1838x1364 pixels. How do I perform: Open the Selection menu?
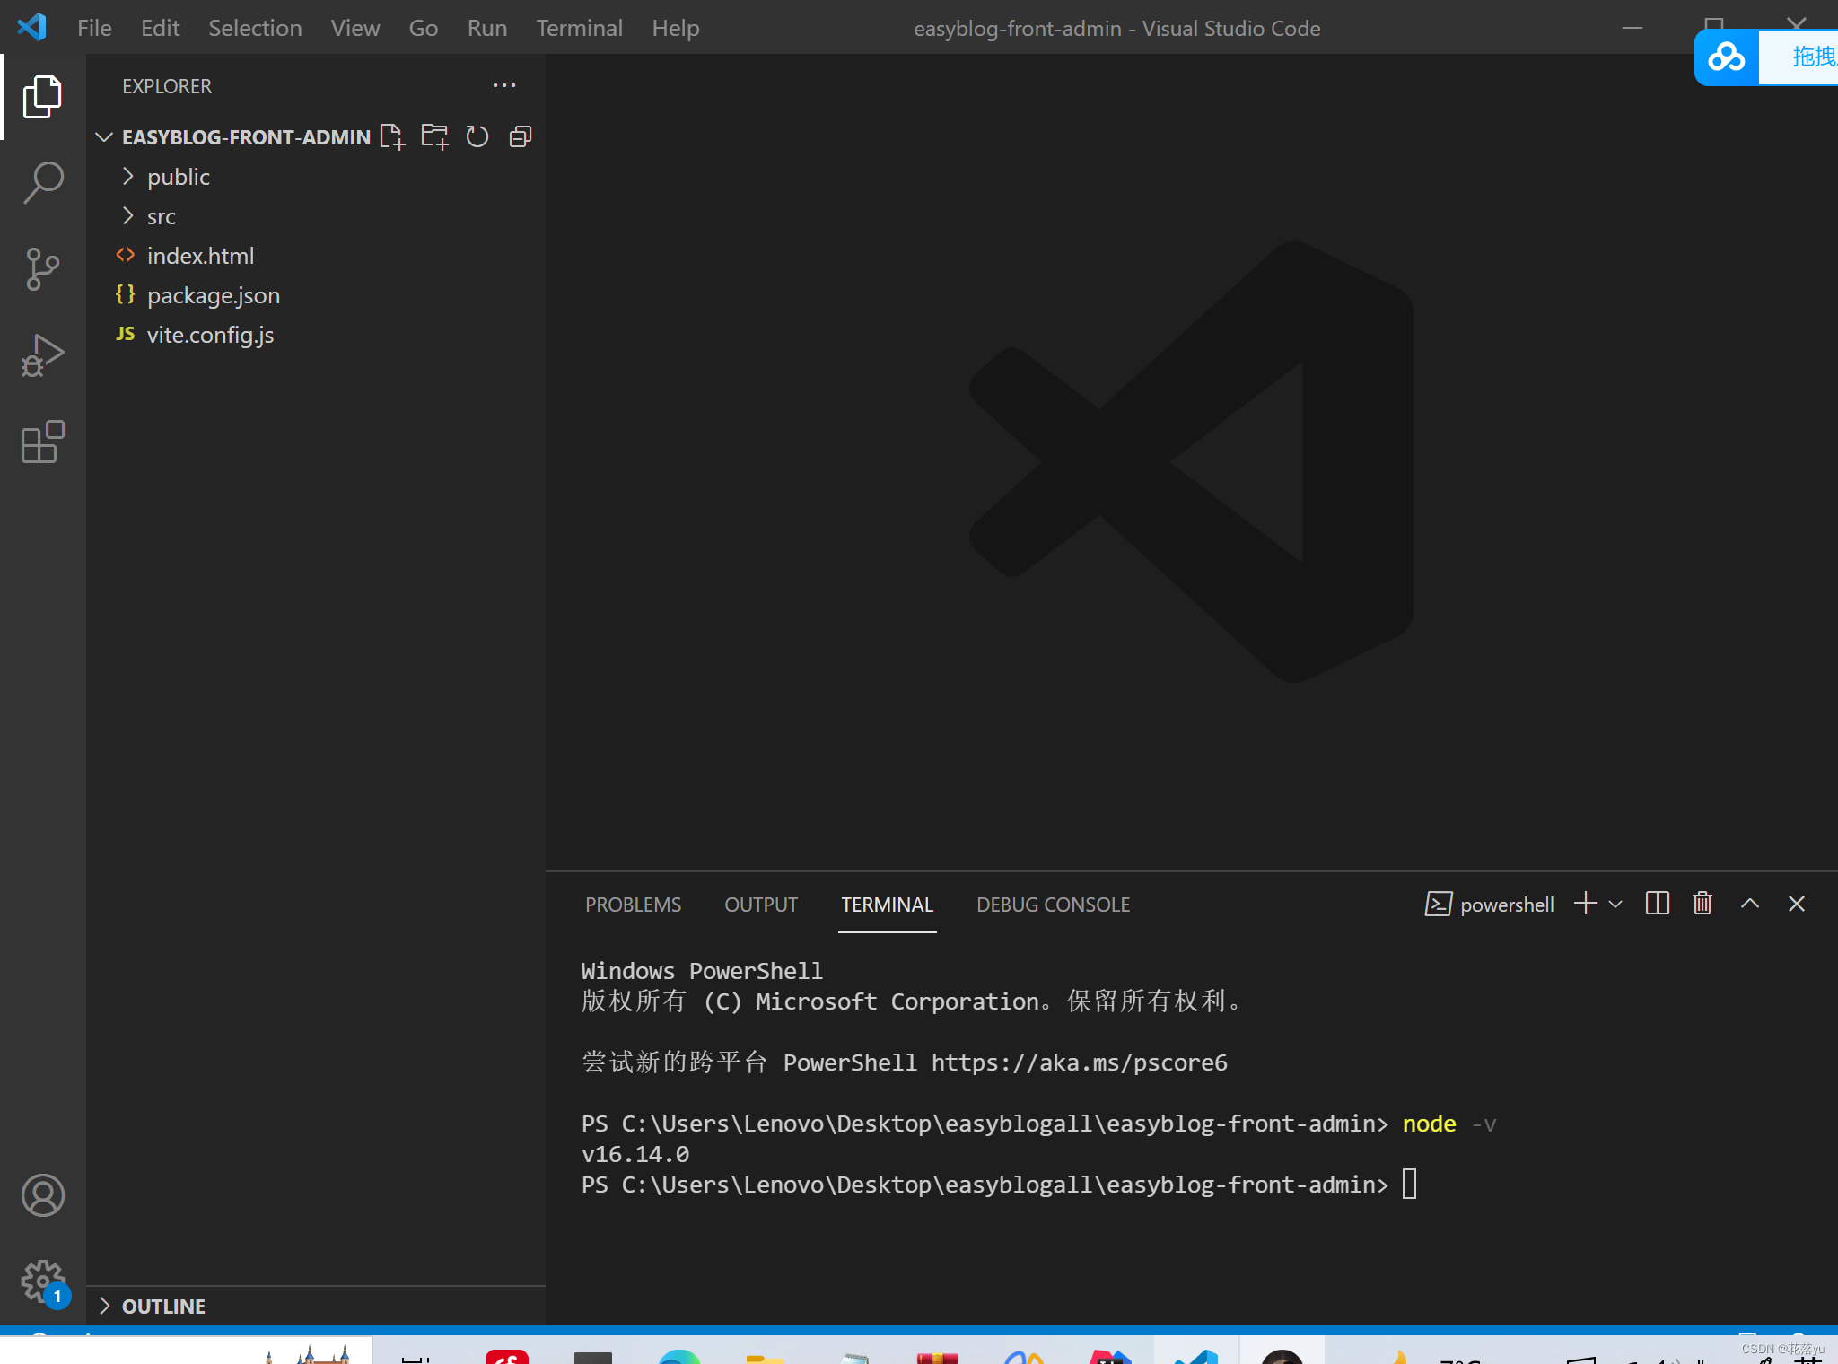(x=255, y=28)
